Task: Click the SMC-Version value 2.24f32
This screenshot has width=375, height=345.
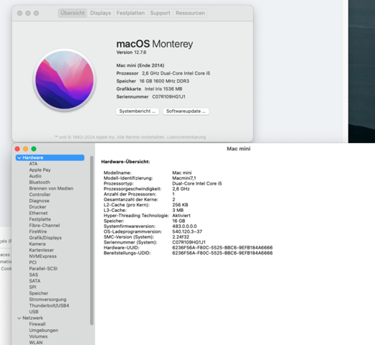Action: pyautogui.click(x=181, y=237)
